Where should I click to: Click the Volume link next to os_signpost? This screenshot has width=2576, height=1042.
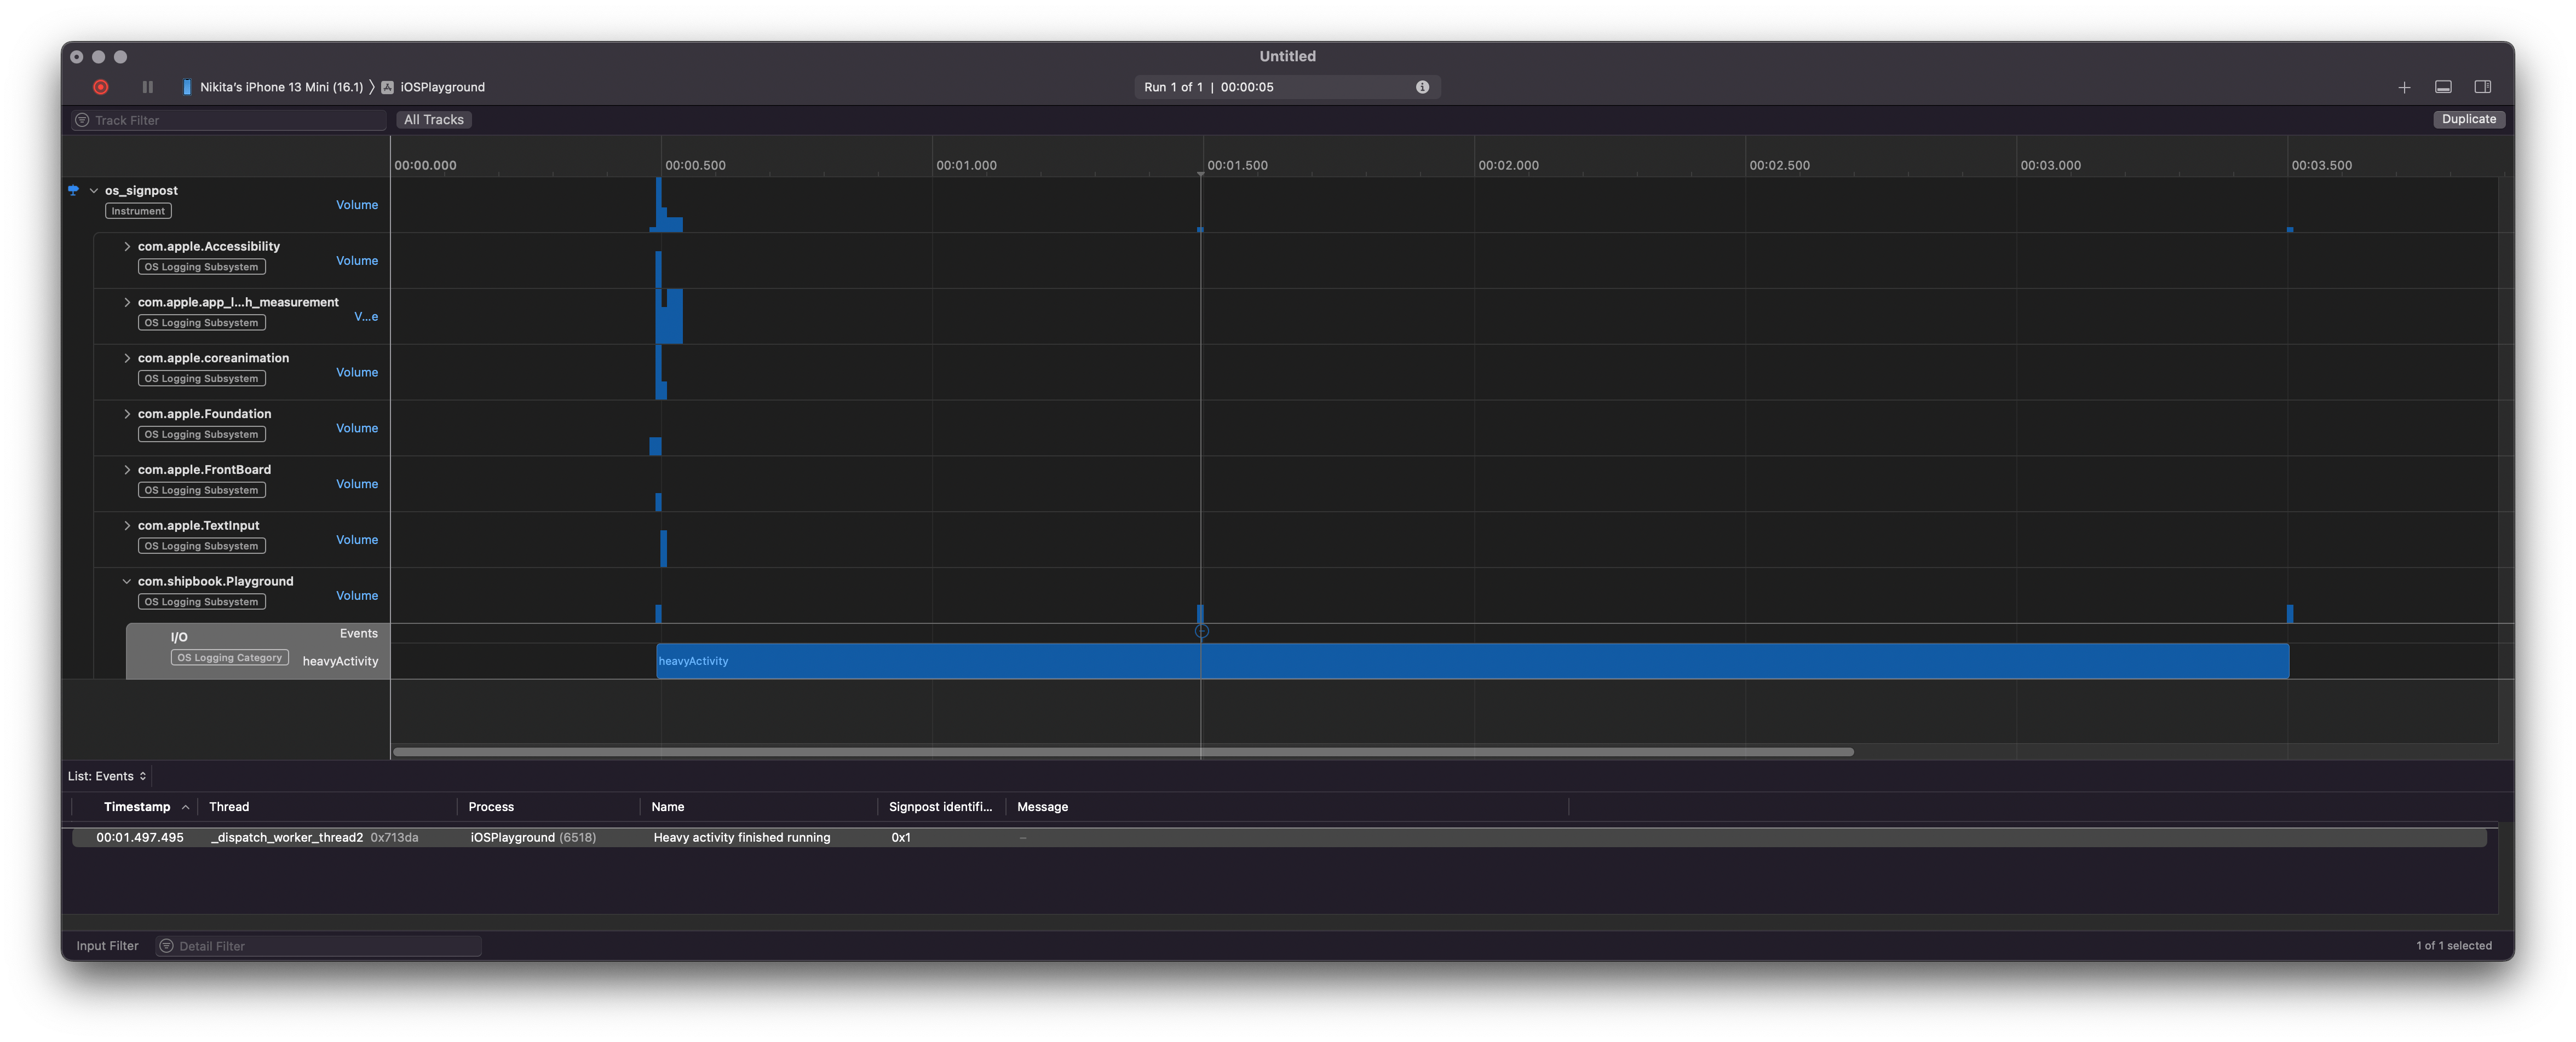357,204
